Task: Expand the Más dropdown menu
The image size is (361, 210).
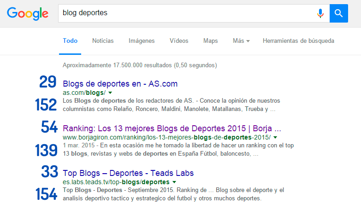Action: pos(241,41)
